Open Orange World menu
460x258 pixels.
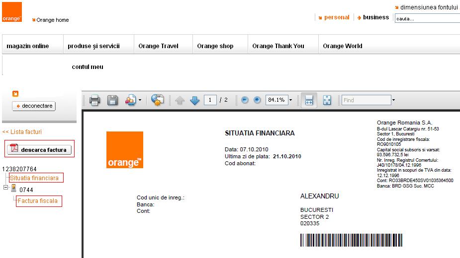pos(343,46)
